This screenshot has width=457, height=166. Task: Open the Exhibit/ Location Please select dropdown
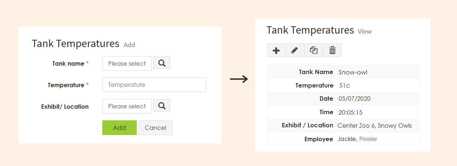tap(127, 106)
